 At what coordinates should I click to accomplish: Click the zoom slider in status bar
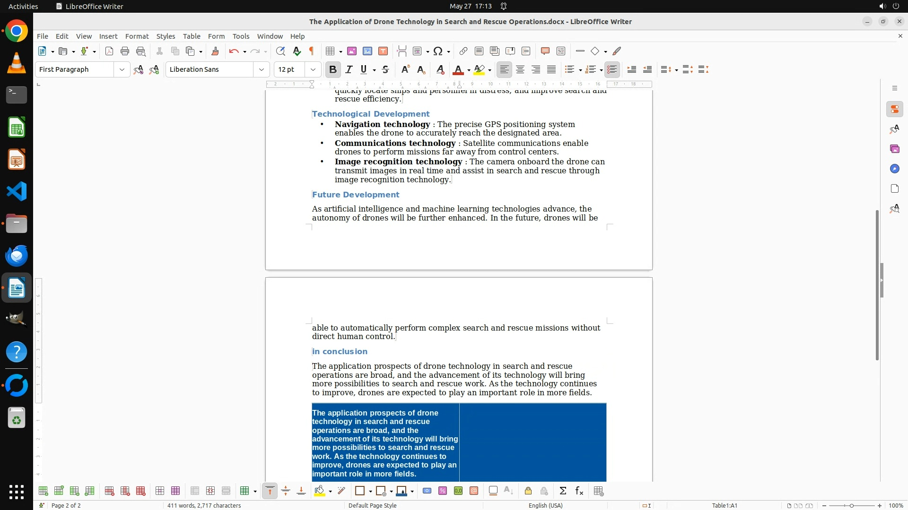tap(852, 505)
